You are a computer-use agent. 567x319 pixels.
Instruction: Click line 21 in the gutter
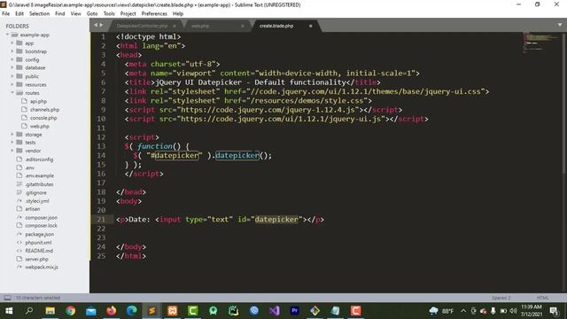[x=101, y=219]
